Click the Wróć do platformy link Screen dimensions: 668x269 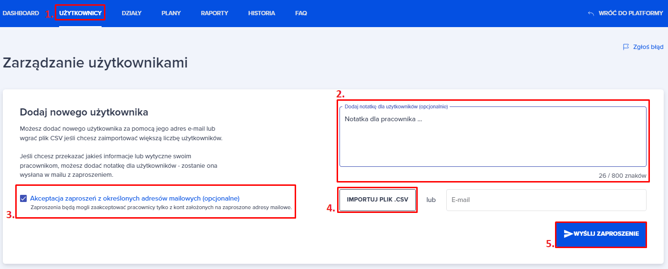tap(630, 13)
